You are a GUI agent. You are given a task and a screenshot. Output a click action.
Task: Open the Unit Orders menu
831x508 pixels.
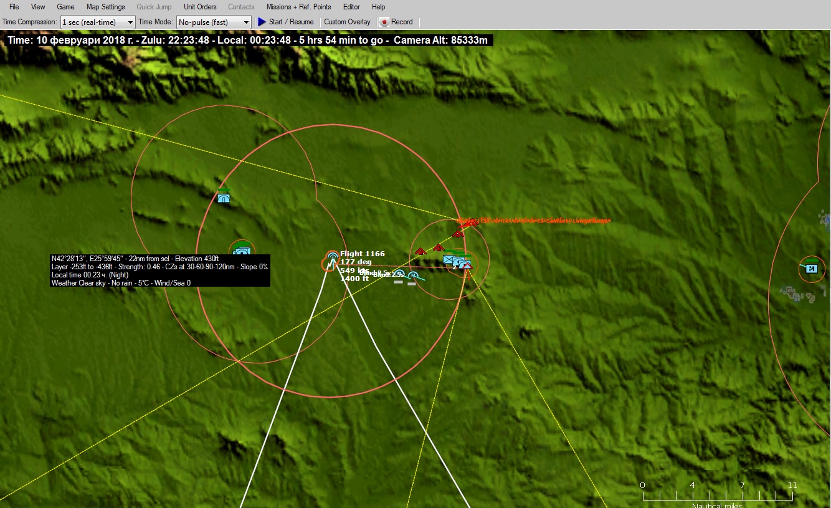click(200, 7)
